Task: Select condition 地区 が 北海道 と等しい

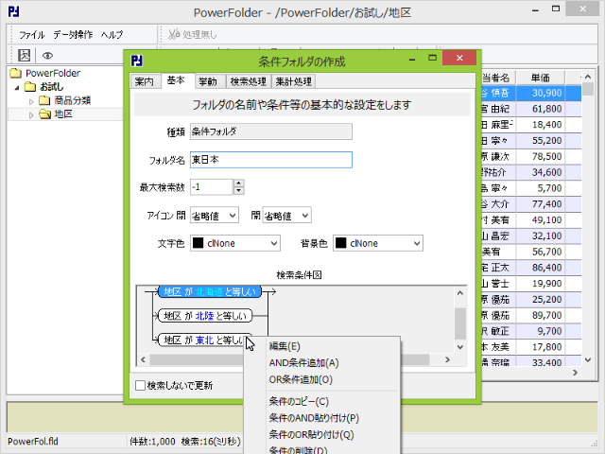Action: [x=210, y=292]
